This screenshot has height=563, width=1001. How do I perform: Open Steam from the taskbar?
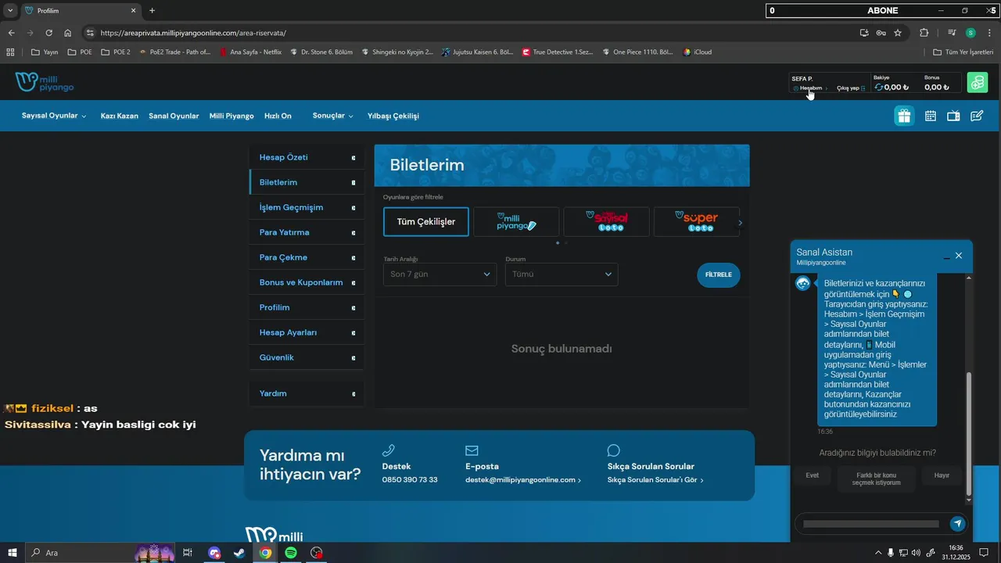tap(239, 553)
